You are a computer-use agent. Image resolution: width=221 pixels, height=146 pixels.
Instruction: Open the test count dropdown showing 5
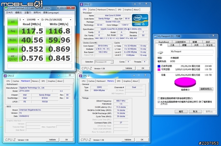(21, 20)
